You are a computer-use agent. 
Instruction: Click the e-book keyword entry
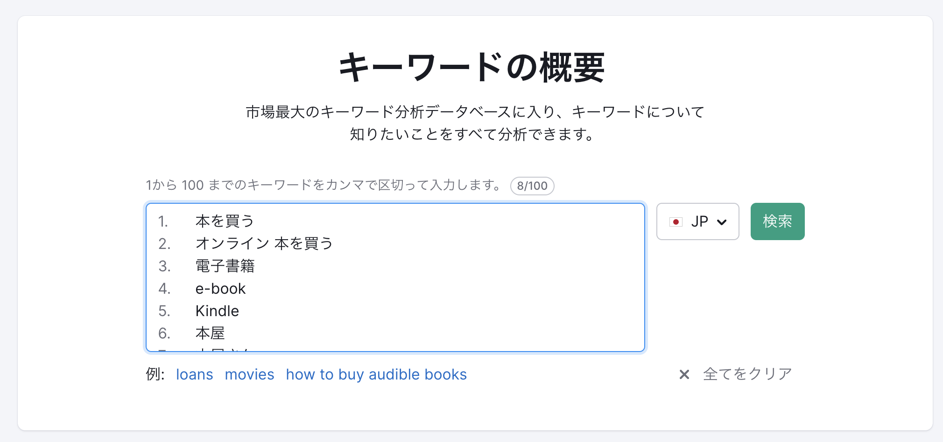coord(220,288)
